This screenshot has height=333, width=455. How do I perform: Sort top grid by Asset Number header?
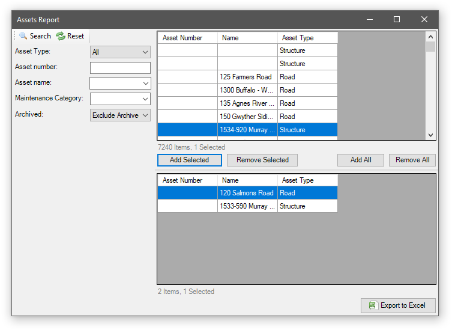tap(187, 38)
